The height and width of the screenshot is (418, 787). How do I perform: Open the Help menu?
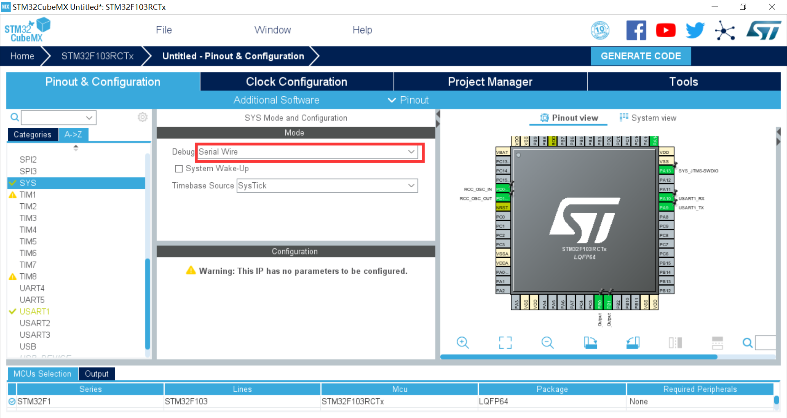coord(362,30)
